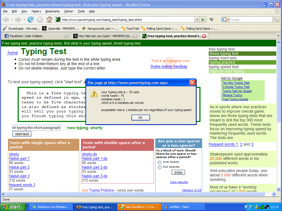
Task: Open the URL bar history dropdown
Action: (x=197, y=20)
